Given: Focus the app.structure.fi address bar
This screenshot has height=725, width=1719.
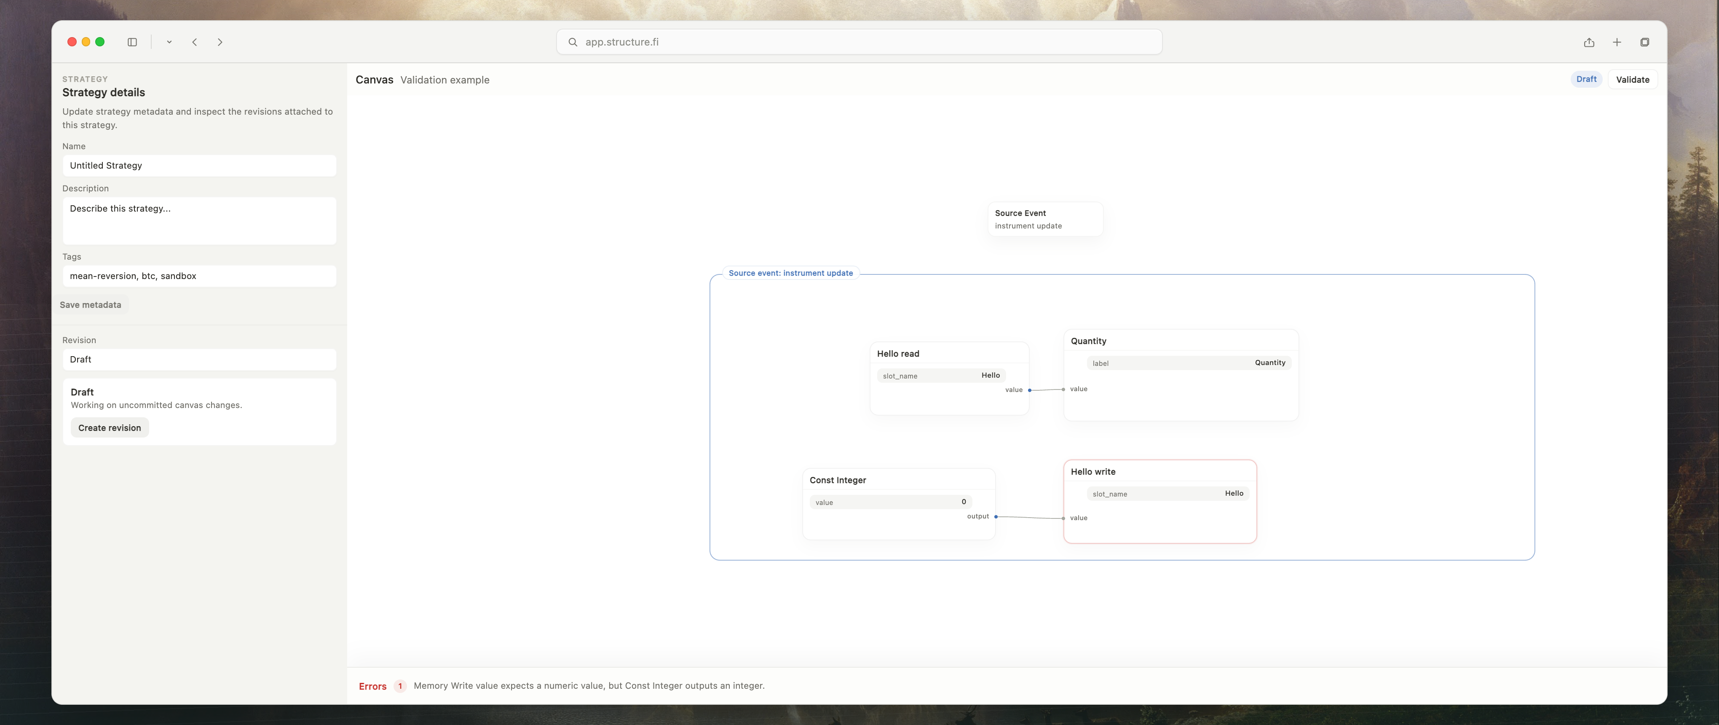Looking at the screenshot, I should [859, 42].
